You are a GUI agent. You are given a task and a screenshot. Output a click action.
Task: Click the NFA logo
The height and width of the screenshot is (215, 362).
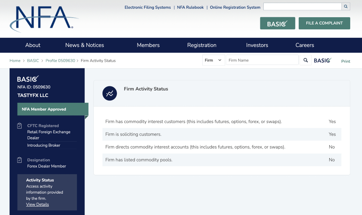[x=44, y=19]
